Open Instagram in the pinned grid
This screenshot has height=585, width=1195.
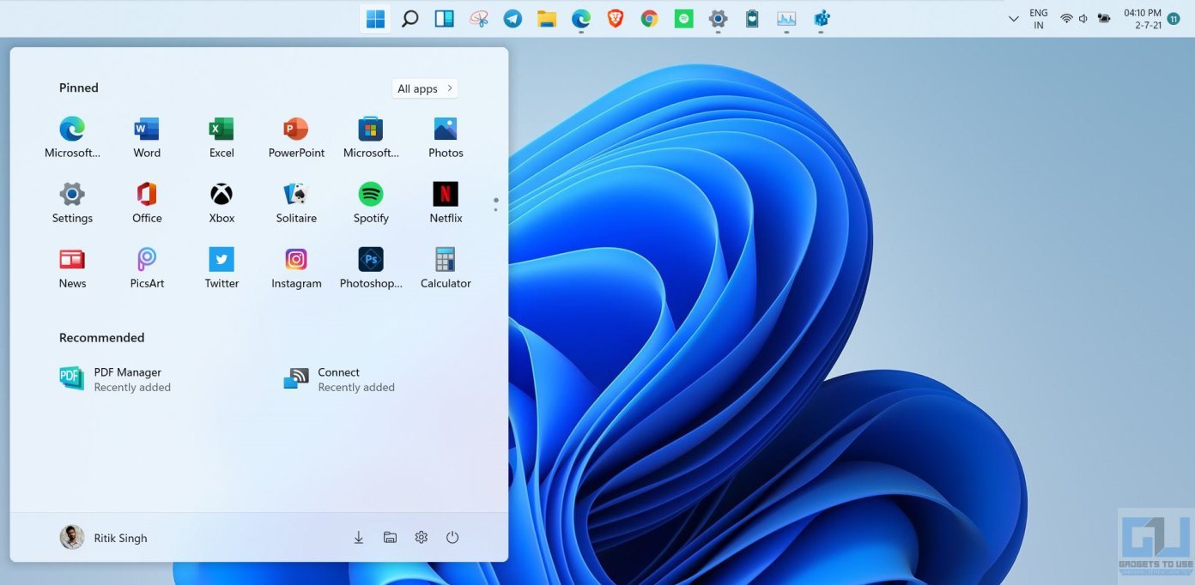point(296,261)
